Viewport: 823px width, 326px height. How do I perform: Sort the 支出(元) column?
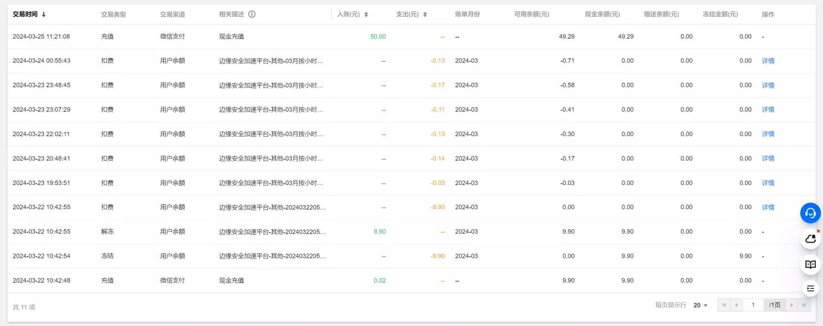tap(425, 15)
